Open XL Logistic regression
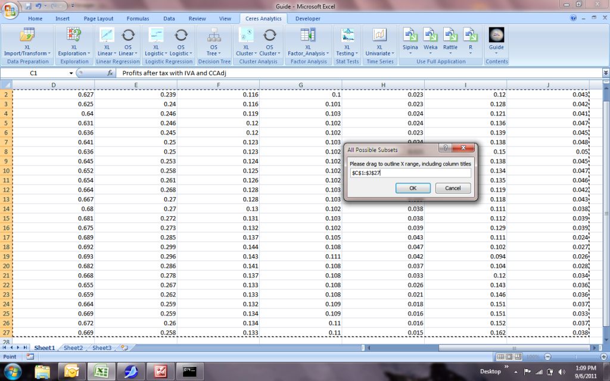Screen dimensions: 610x381 pyautogui.click(x=155, y=42)
